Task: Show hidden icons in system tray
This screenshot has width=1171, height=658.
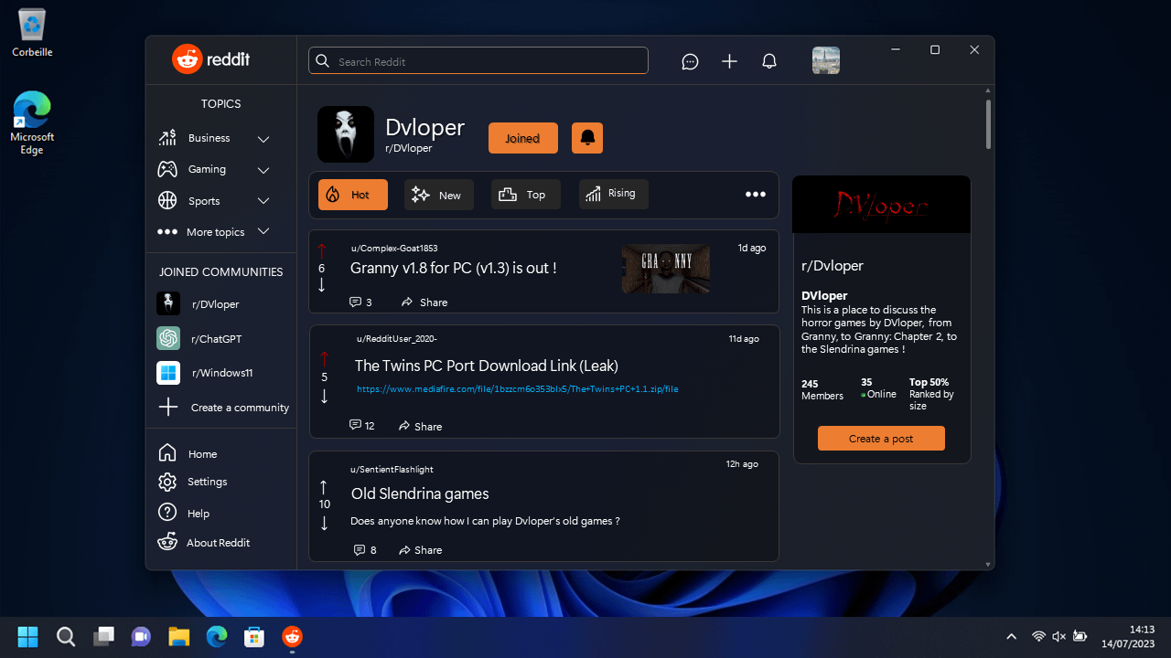Action: pos(1011,636)
